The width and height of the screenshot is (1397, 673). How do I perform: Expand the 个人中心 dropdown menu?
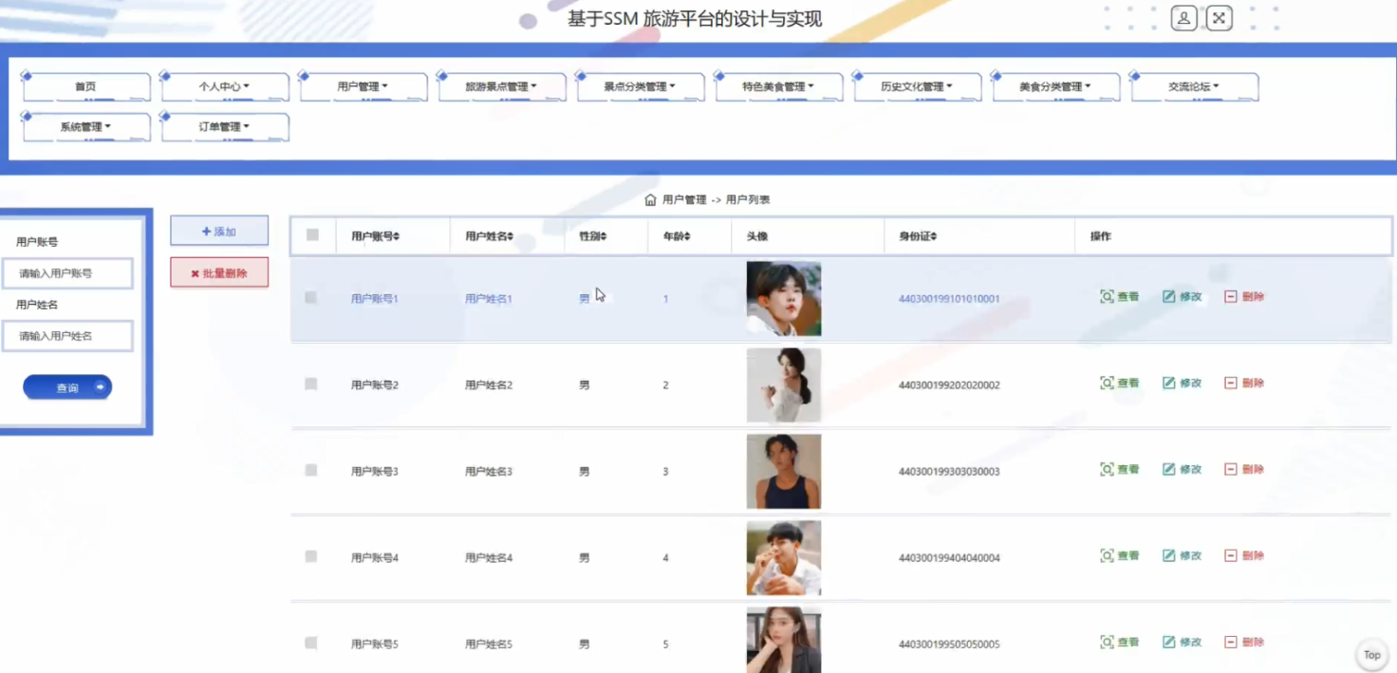coord(225,86)
